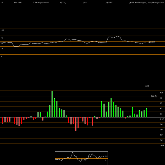The image size is (165, 165).
Task: Click the last green bar in MR histogram
Action: pos(147,113)
